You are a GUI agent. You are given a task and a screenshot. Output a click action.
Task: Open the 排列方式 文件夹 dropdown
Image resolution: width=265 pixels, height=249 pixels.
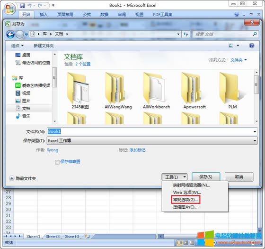tap(238, 60)
